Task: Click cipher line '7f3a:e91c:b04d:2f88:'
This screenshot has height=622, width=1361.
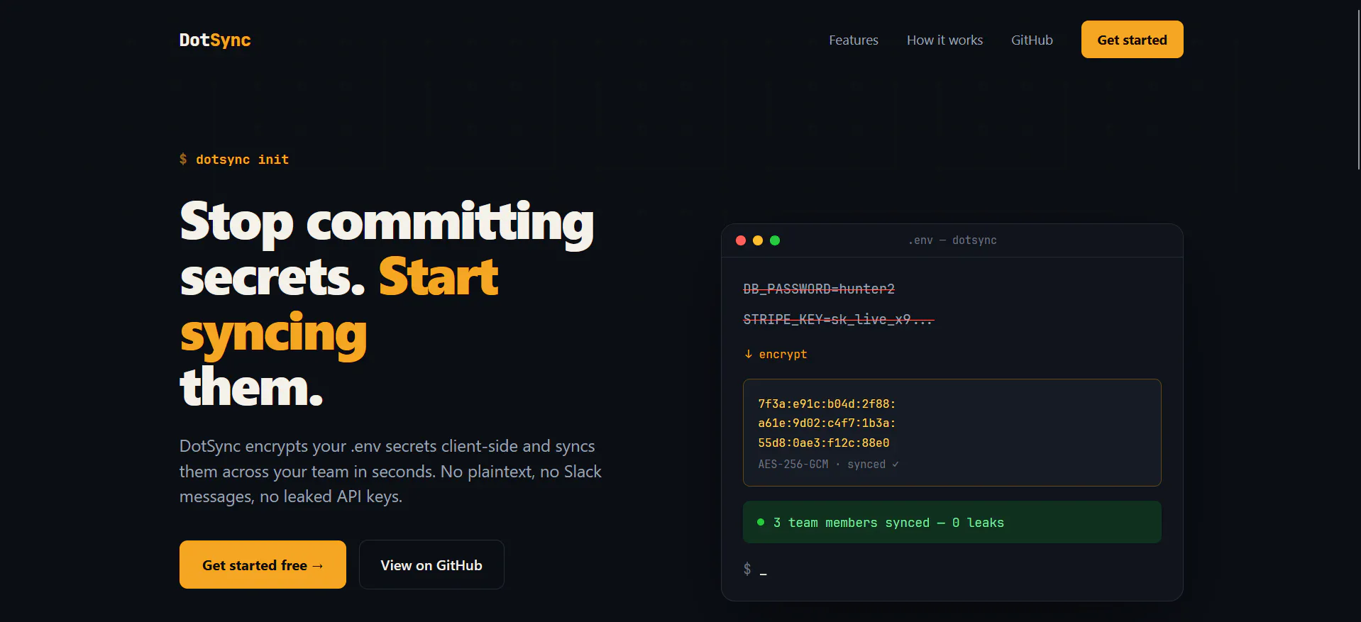Action: point(827,404)
